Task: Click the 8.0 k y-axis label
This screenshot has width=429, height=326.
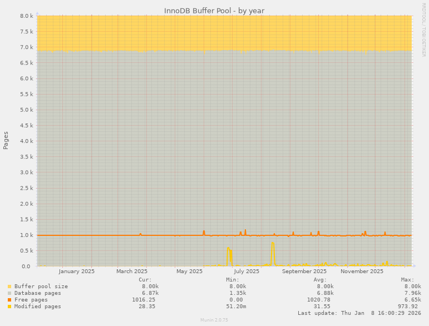Action: pyautogui.click(x=27, y=16)
